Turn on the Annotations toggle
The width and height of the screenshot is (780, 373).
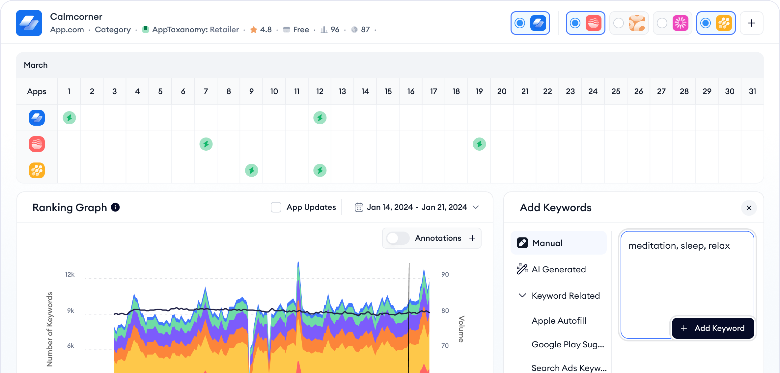click(397, 238)
